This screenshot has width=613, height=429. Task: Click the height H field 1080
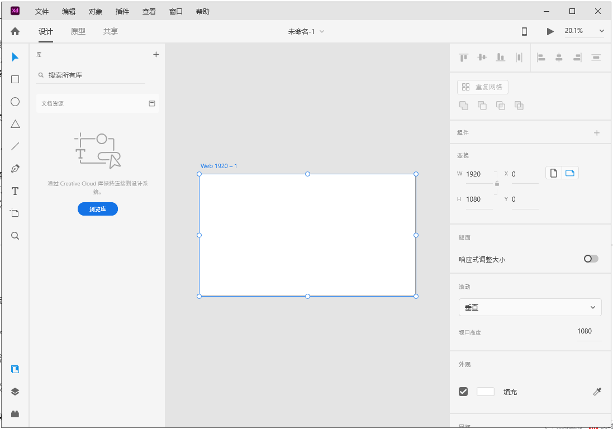click(479, 199)
